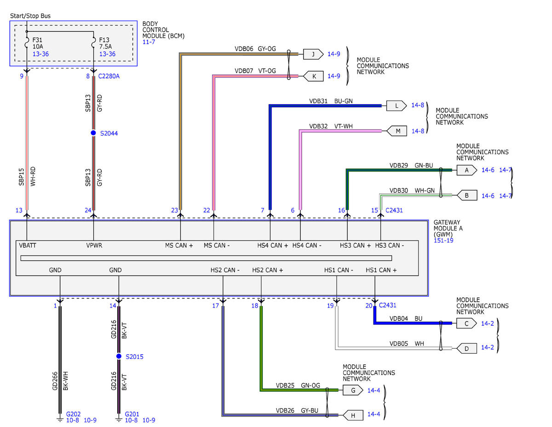Click off-page connector symbol K
Screen dimensions: 552x427
click(x=314, y=76)
